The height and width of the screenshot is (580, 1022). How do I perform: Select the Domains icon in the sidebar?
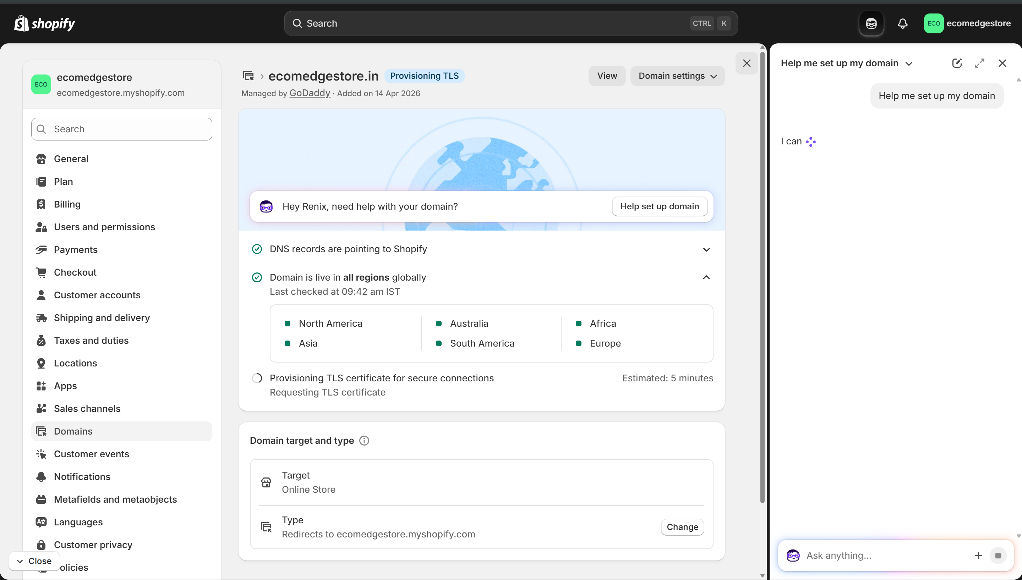click(42, 431)
